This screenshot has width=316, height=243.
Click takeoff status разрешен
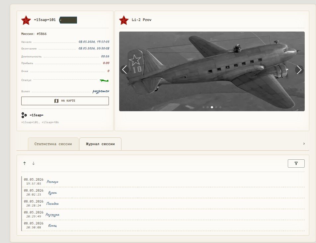click(101, 91)
